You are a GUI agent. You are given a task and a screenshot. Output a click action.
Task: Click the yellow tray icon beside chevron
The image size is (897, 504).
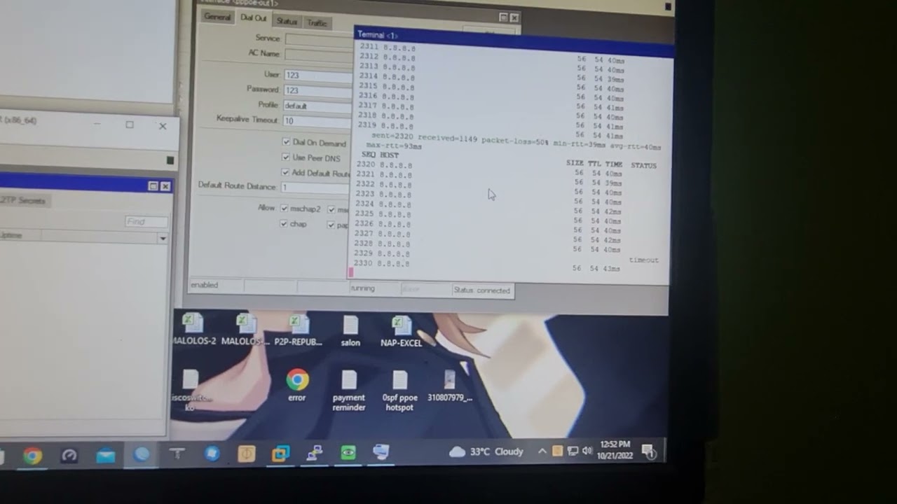[x=557, y=451]
